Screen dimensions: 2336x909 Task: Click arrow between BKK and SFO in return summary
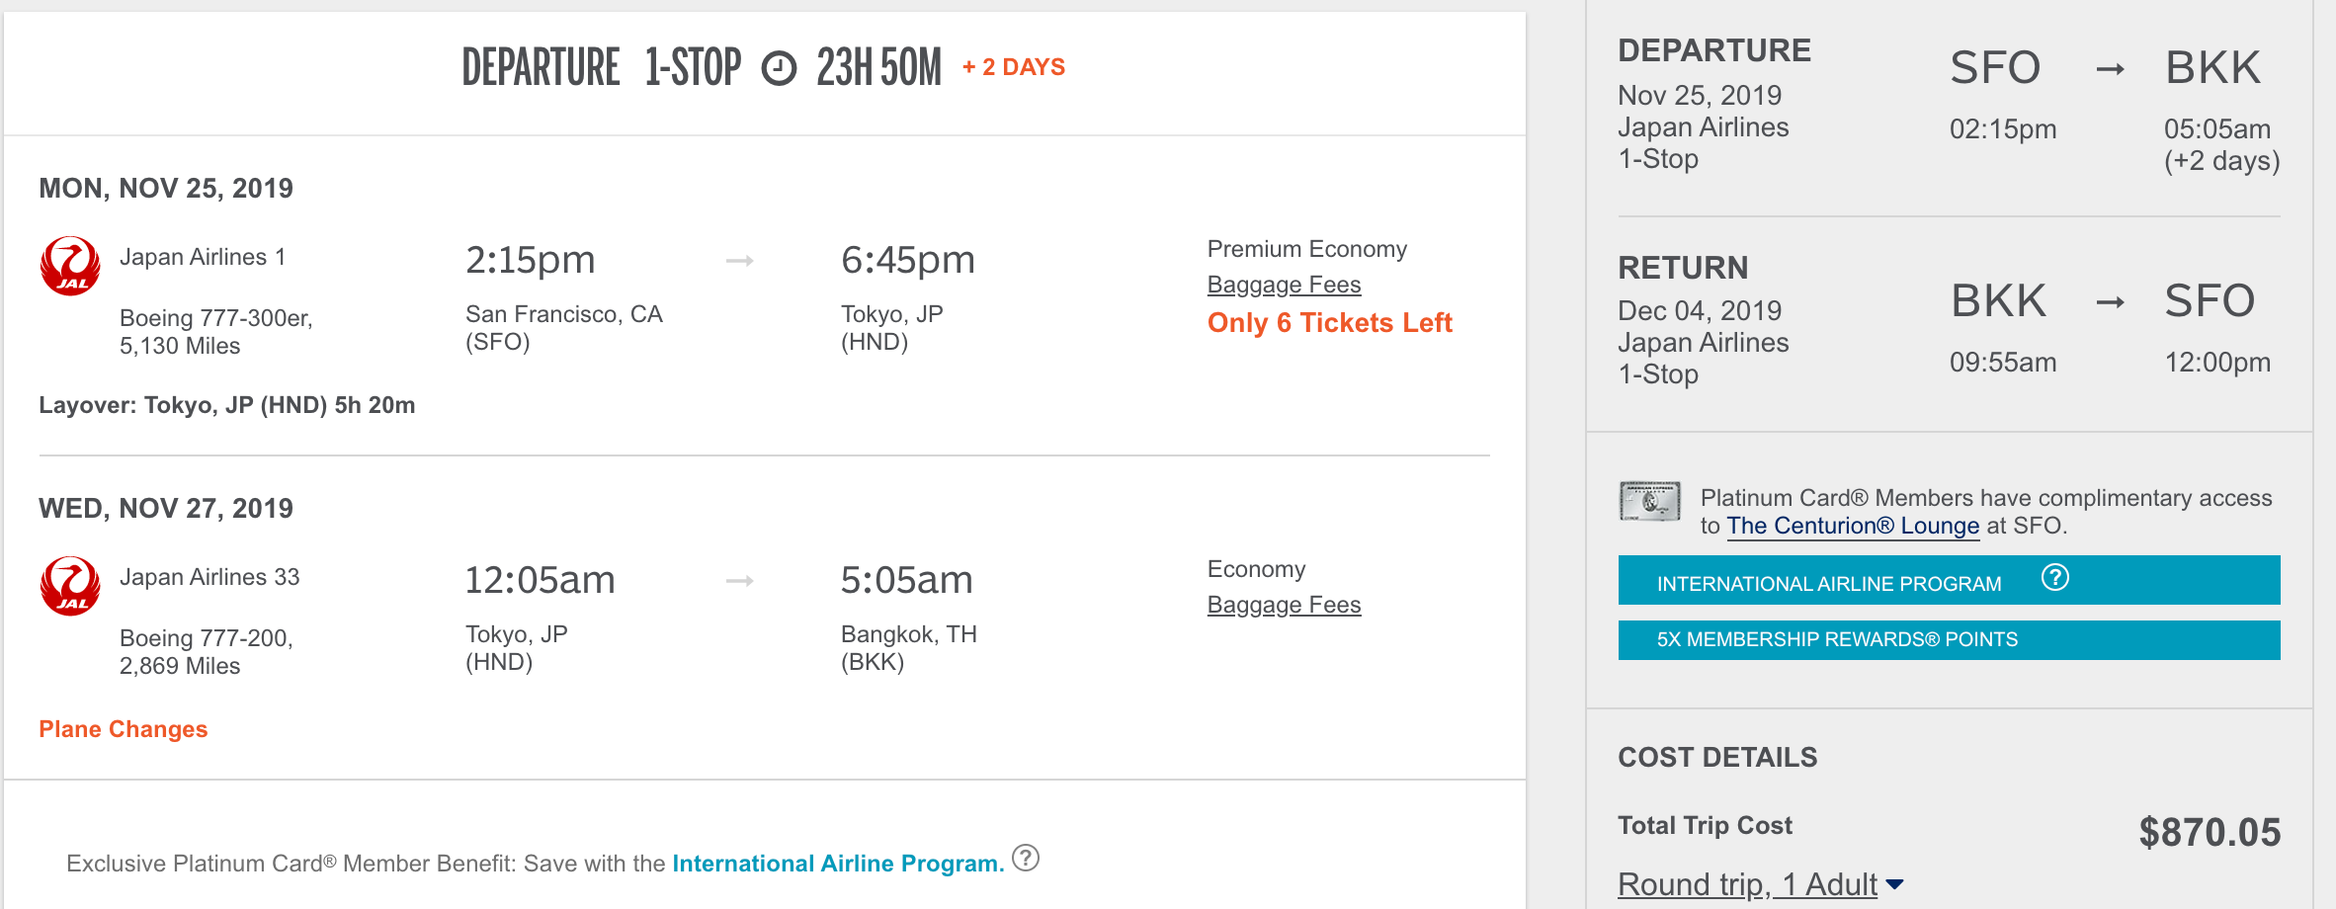[2111, 302]
